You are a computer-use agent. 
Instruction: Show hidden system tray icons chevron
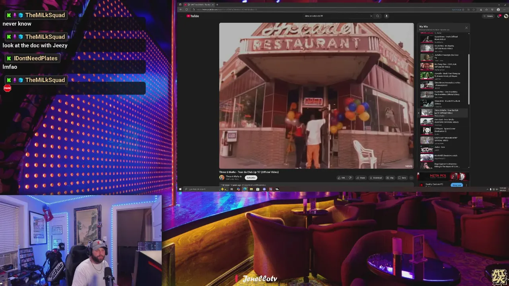[488, 189]
